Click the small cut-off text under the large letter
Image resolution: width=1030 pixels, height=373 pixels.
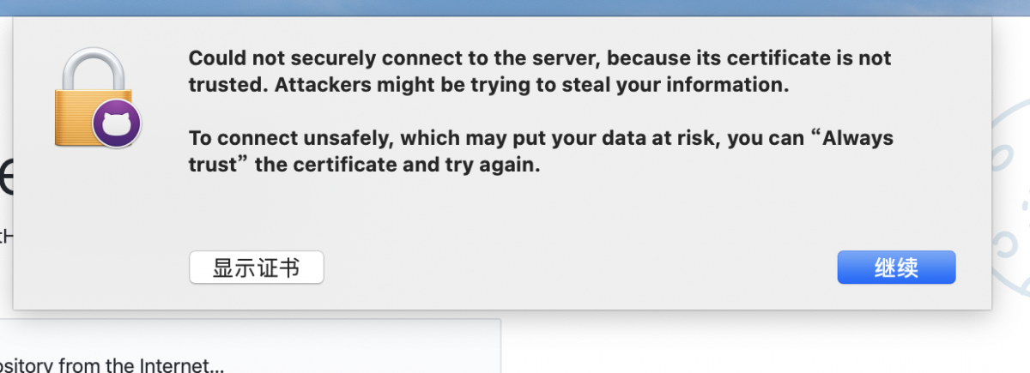4,233
